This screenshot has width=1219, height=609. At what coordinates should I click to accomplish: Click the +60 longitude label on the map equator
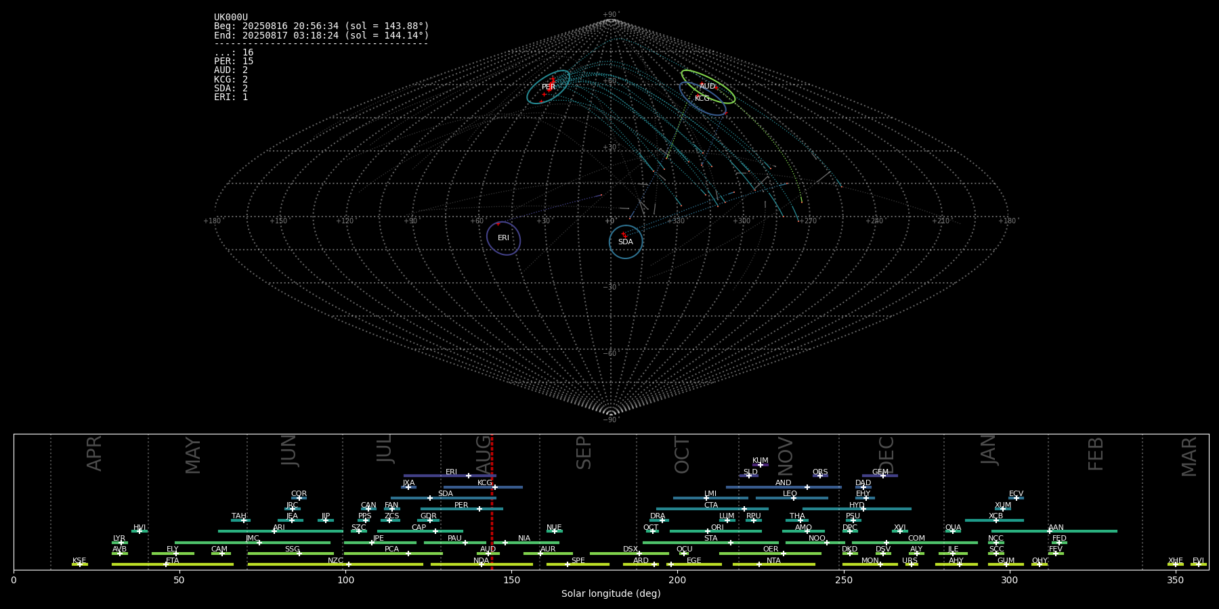pyautogui.click(x=477, y=221)
